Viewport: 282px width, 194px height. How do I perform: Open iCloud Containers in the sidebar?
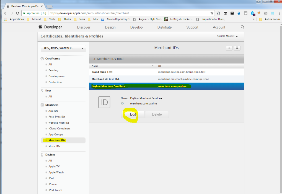(59, 129)
